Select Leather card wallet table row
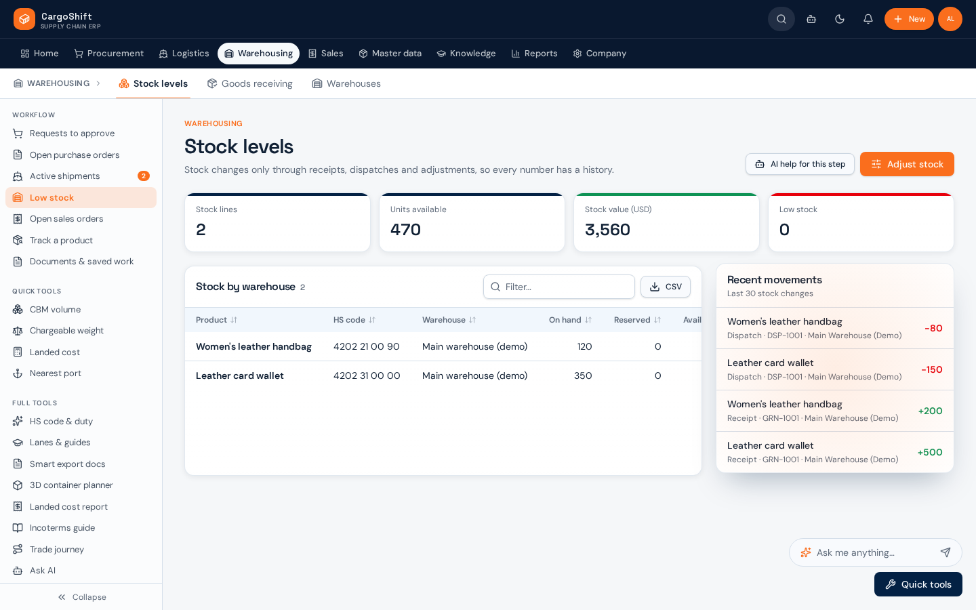Image resolution: width=976 pixels, height=610 pixels. (x=443, y=375)
